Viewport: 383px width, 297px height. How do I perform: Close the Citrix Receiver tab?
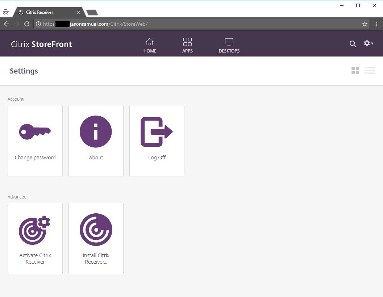[x=79, y=12]
